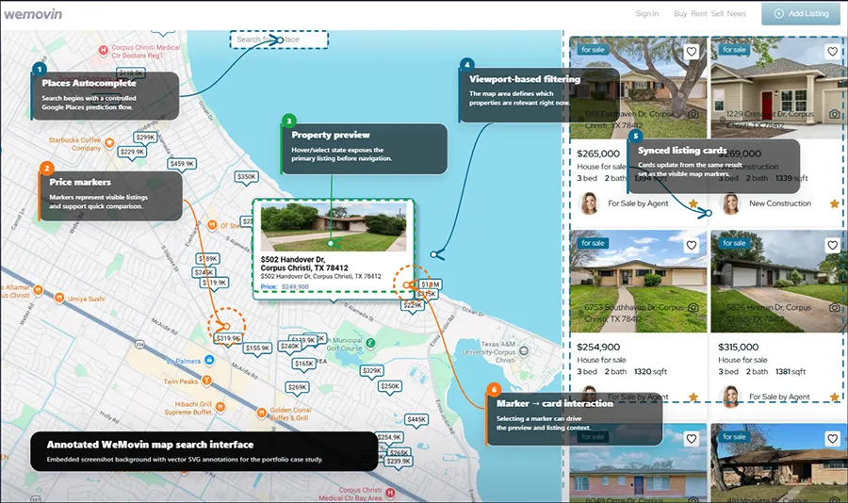Click the star on the $315,000 card

(x=835, y=397)
